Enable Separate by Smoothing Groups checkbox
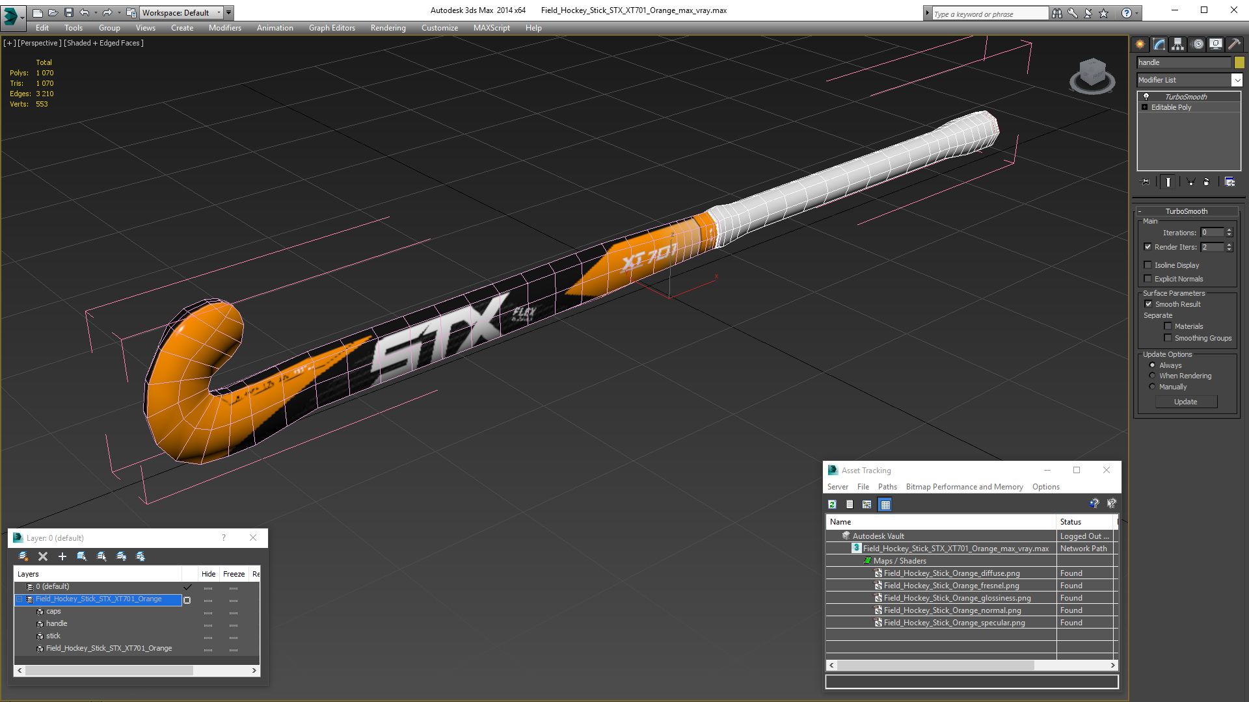The image size is (1249, 702). coord(1168,338)
